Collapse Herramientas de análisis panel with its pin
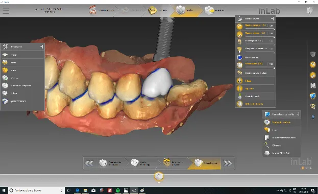The image size is (318, 194). pyautogui.click(x=298, y=114)
